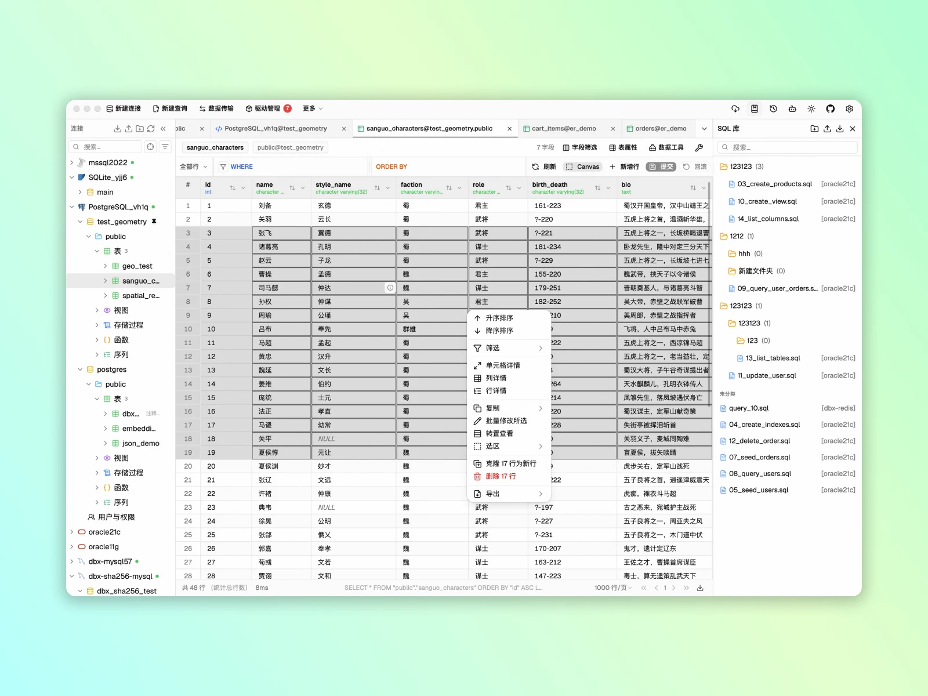Open tab overflow chevron dropdown
This screenshot has height=696, width=928.
click(704, 129)
